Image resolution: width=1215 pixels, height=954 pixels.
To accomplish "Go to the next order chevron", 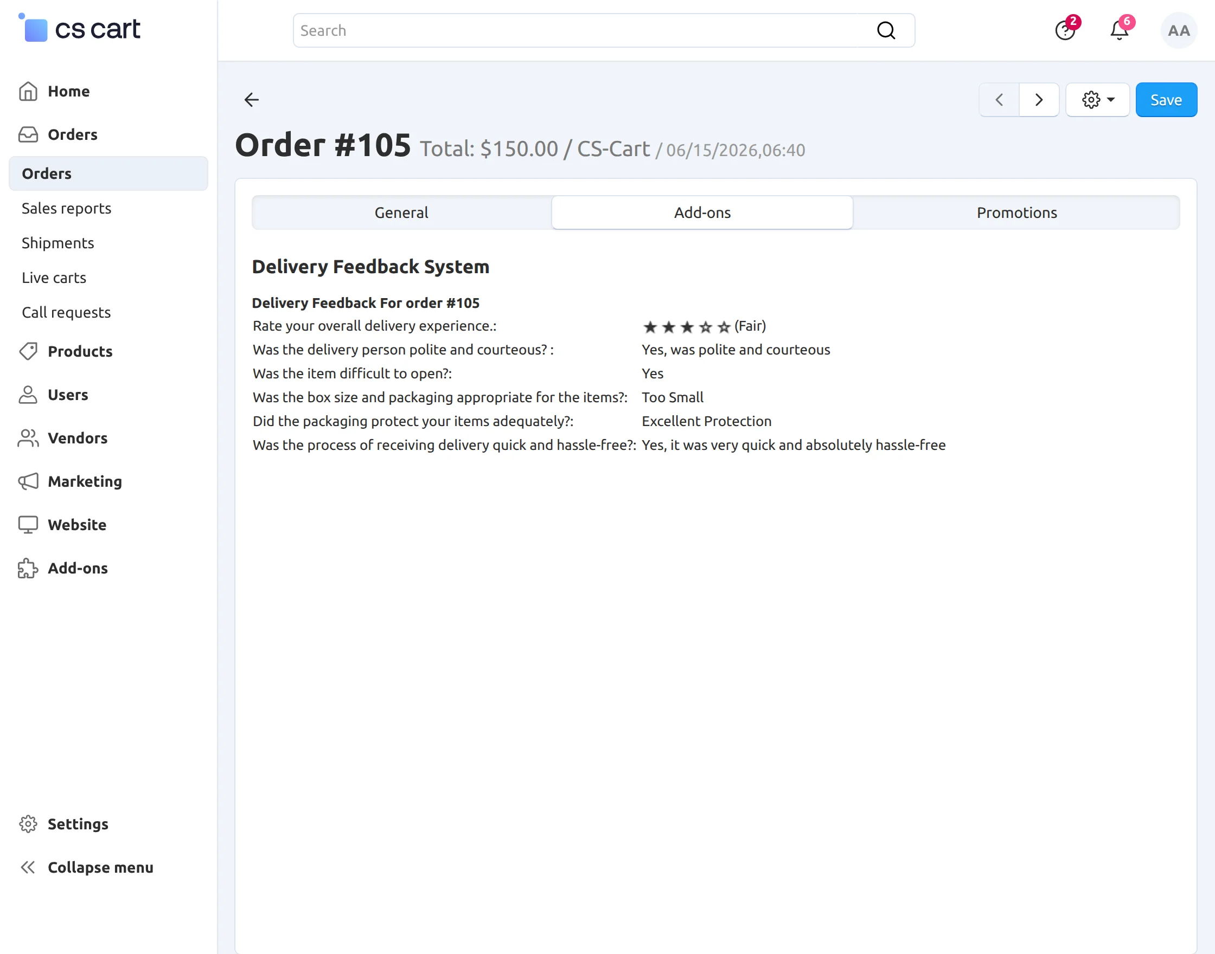I will pos(1039,100).
